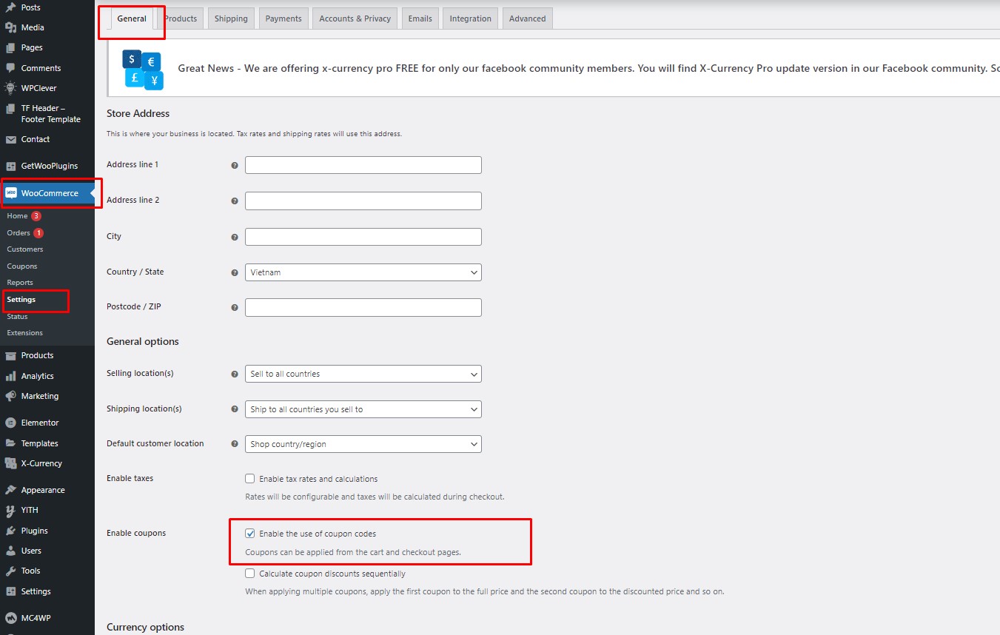Click the Postcode / ZIP text field
Viewport: 1000px width, 635px height.
[x=363, y=307]
